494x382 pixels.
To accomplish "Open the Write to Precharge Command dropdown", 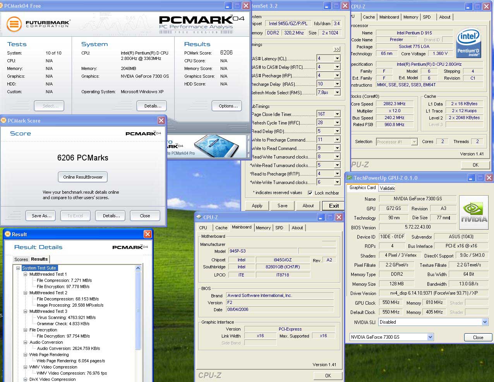I will pos(337,140).
